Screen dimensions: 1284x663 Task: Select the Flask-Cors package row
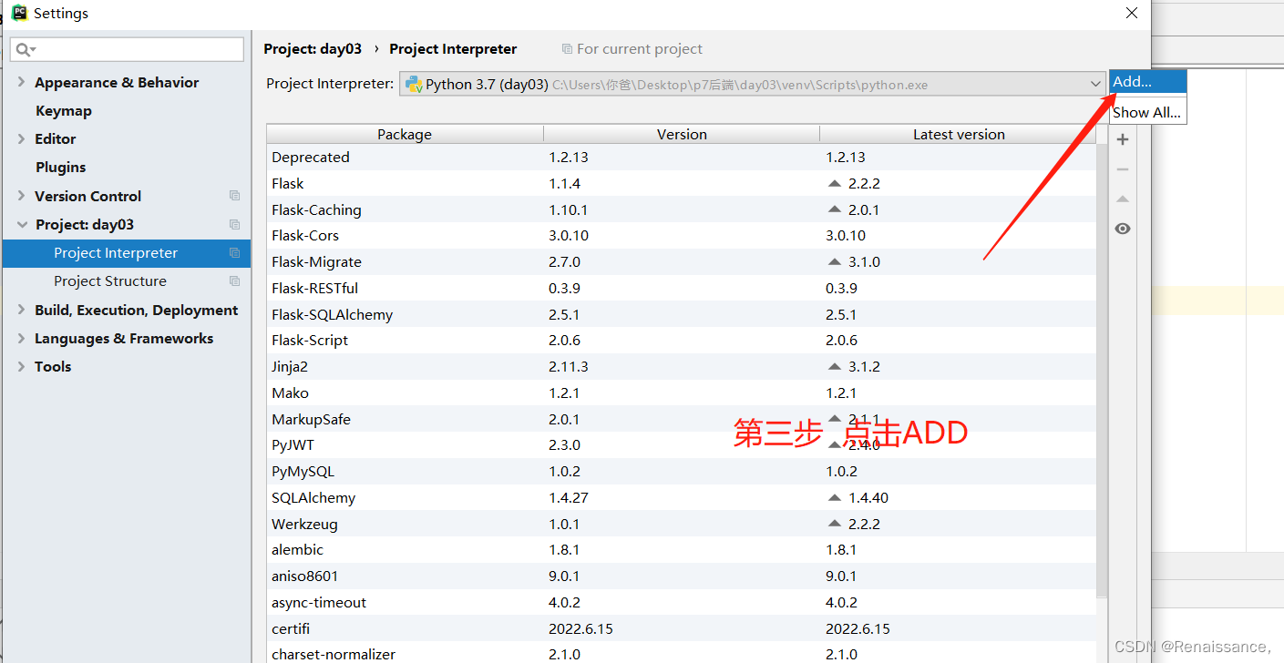pos(682,235)
